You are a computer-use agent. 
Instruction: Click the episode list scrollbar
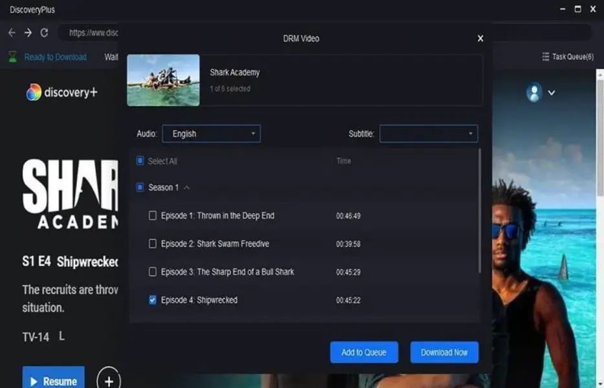click(x=479, y=211)
